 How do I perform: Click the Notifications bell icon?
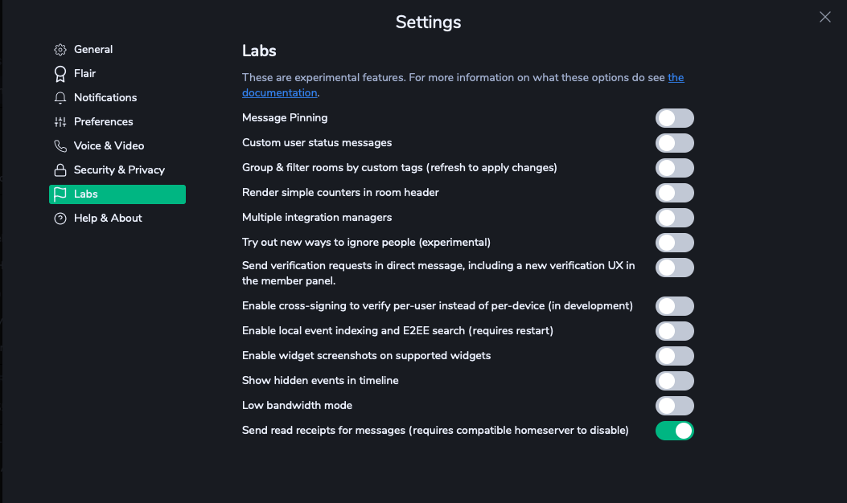[x=60, y=98]
